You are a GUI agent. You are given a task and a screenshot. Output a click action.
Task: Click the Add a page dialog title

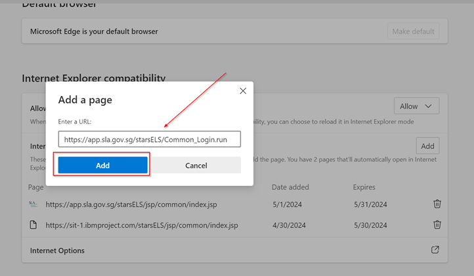point(85,100)
